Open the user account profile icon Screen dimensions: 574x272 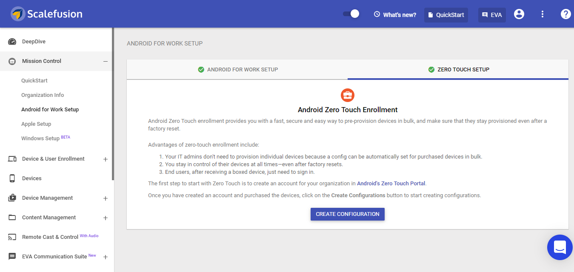coord(519,14)
